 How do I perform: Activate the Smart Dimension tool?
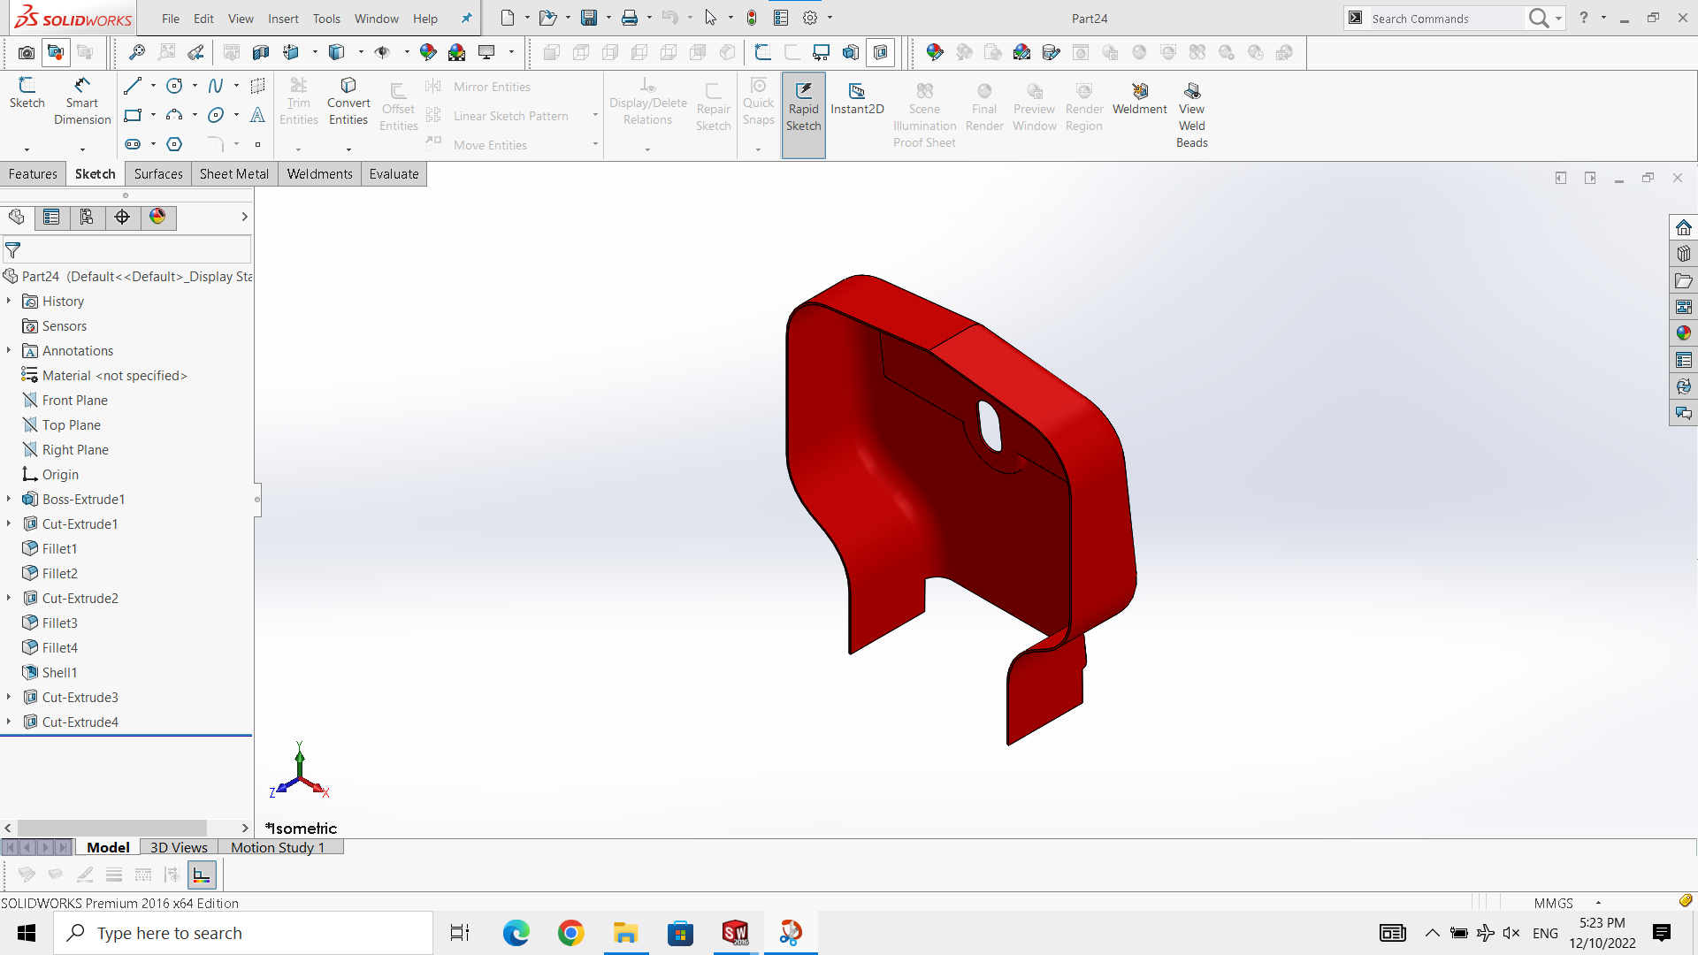(x=82, y=101)
